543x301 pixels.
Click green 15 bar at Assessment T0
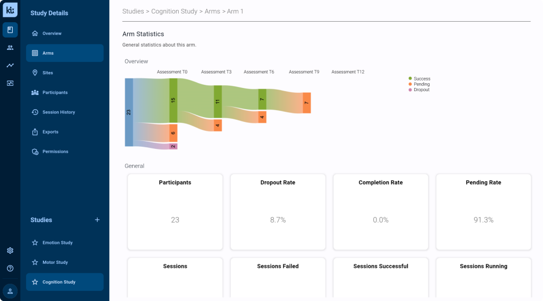[x=173, y=100]
